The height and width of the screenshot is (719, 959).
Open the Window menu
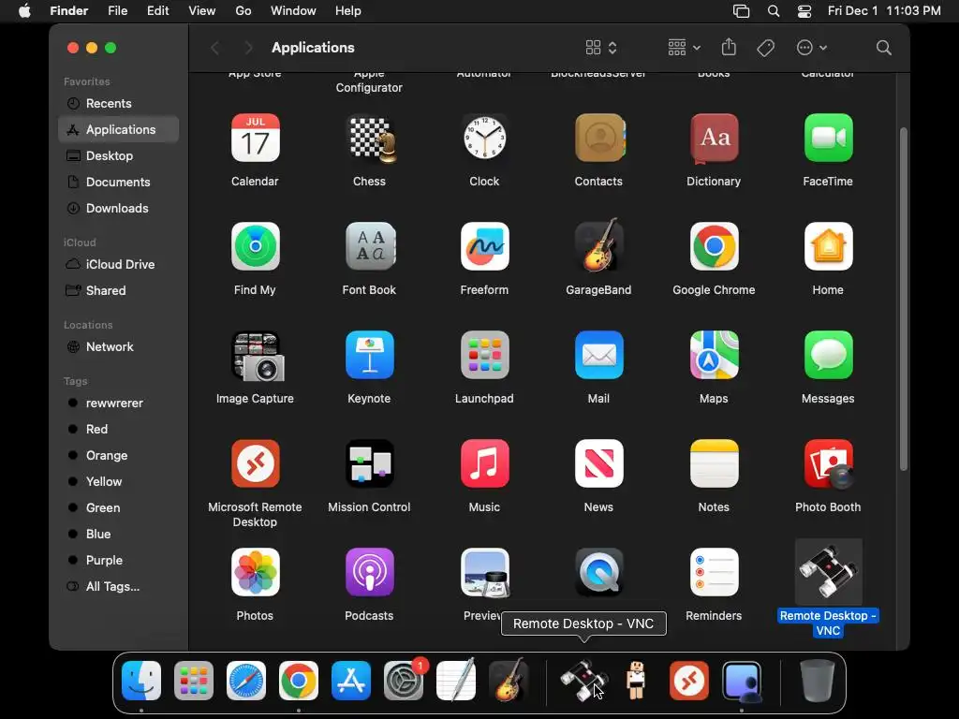coord(293,11)
